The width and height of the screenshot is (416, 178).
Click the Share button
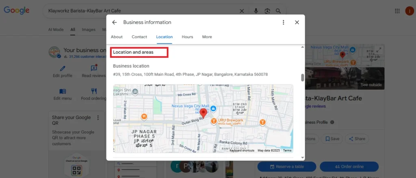pos(357,139)
